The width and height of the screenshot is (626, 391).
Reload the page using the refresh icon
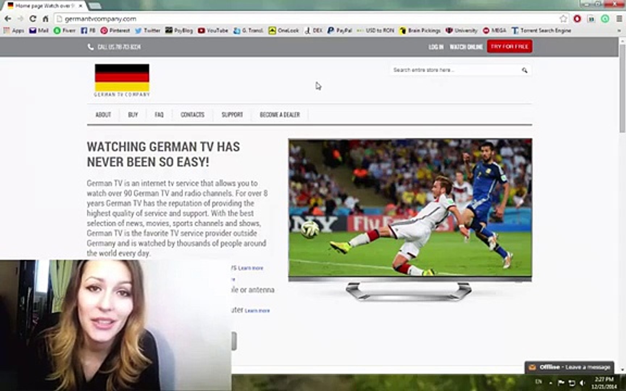click(32, 18)
